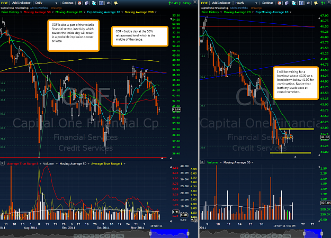Click binoculars icon in Daily chart toolbar
This screenshot has height=238, width=331.
tap(109, 3)
